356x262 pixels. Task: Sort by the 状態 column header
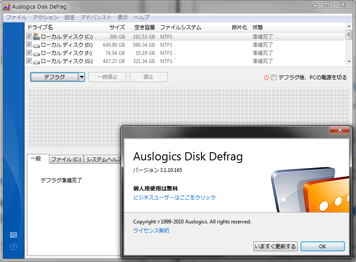[298, 27]
